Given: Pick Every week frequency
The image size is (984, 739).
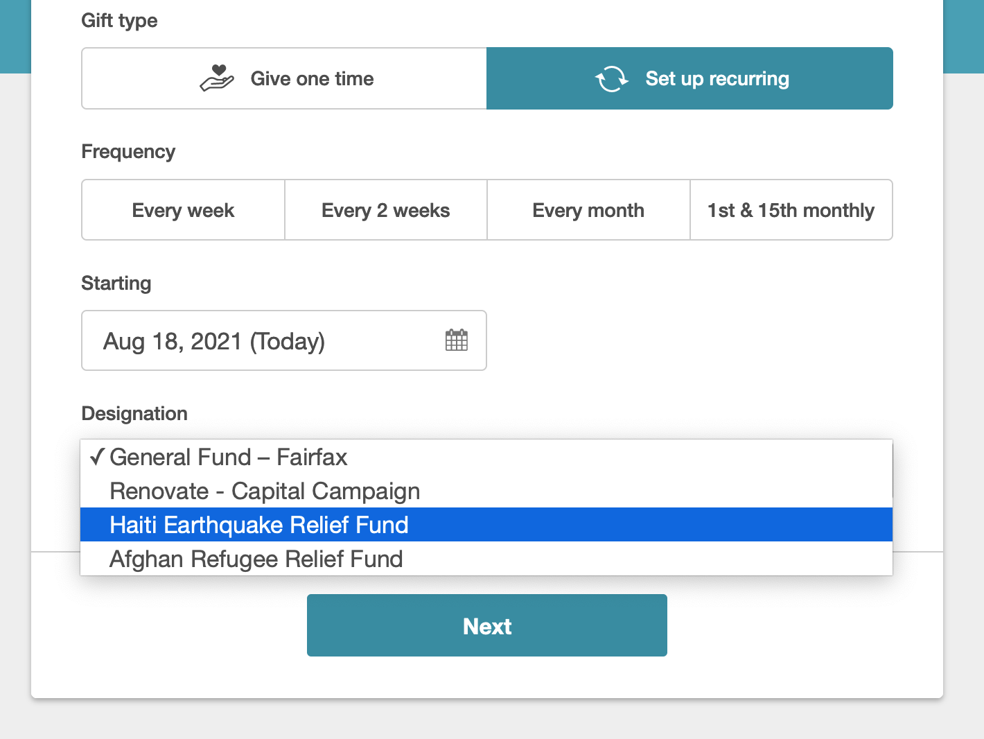Looking at the screenshot, I should (x=183, y=210).
